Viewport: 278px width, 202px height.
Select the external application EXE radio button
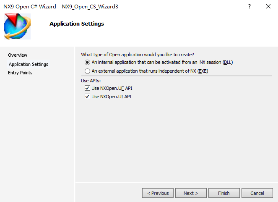tap(87, 71)
